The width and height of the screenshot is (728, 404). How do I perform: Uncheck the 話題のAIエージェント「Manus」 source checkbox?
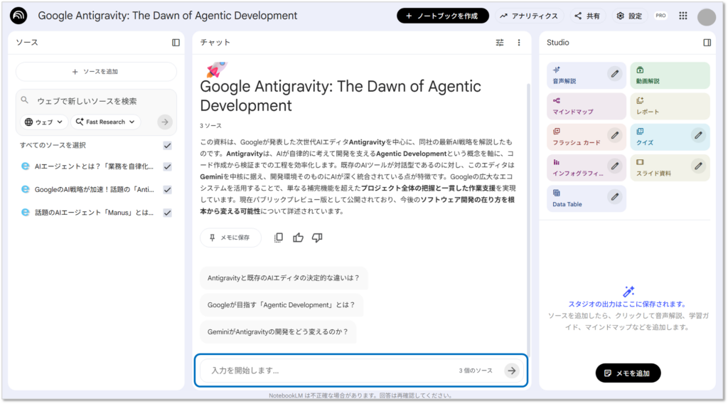[x=167, y=212]
